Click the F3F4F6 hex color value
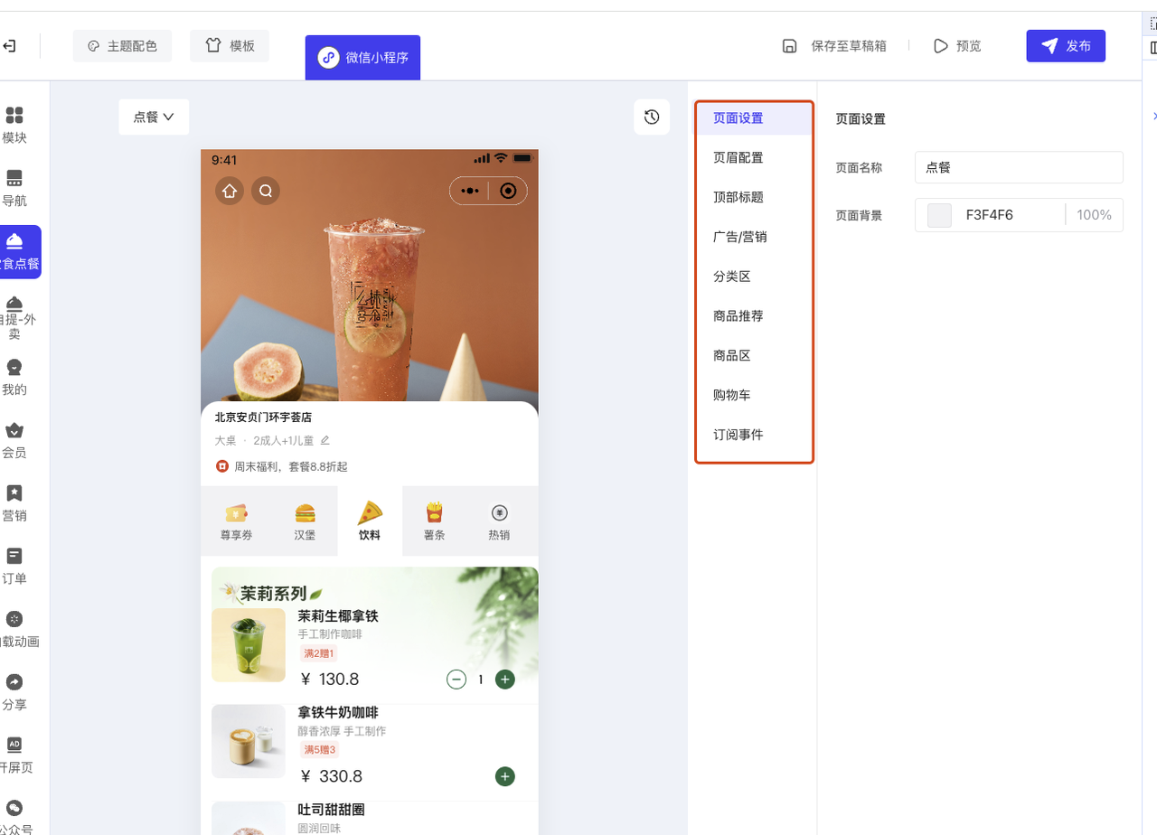The image size is (1157, 835). (x=989, y=215)
